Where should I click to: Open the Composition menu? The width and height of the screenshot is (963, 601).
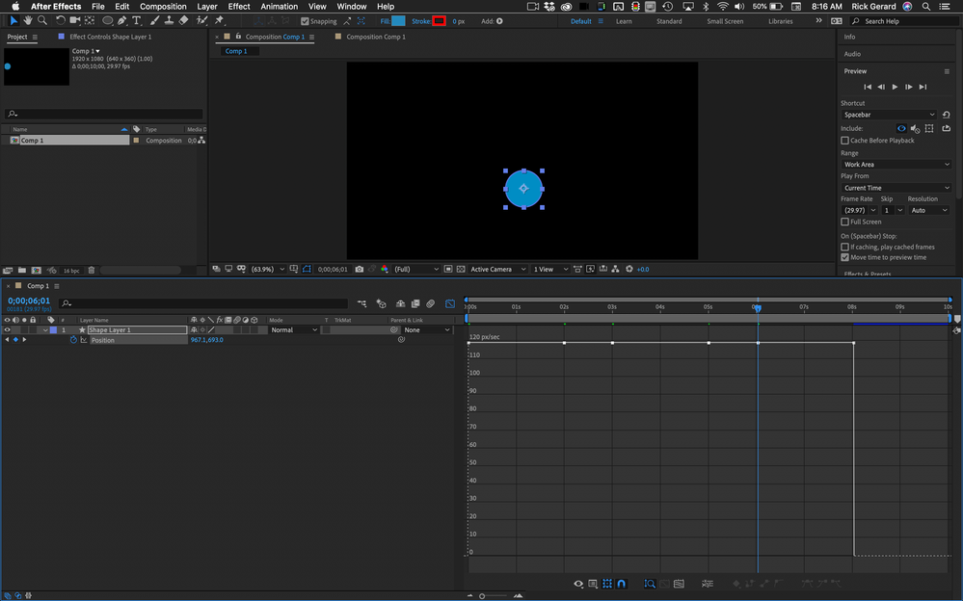[x=163, y=7]
